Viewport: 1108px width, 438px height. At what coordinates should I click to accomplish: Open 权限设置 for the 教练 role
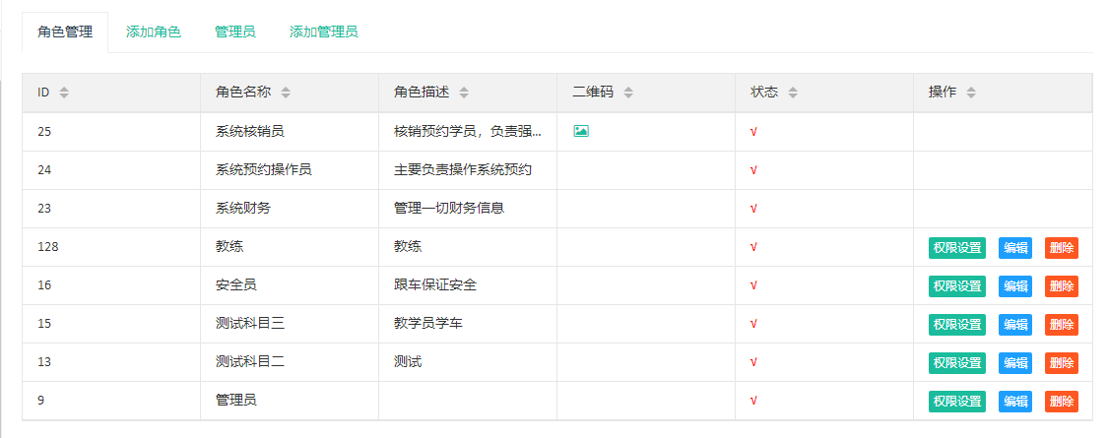[956, 247]
